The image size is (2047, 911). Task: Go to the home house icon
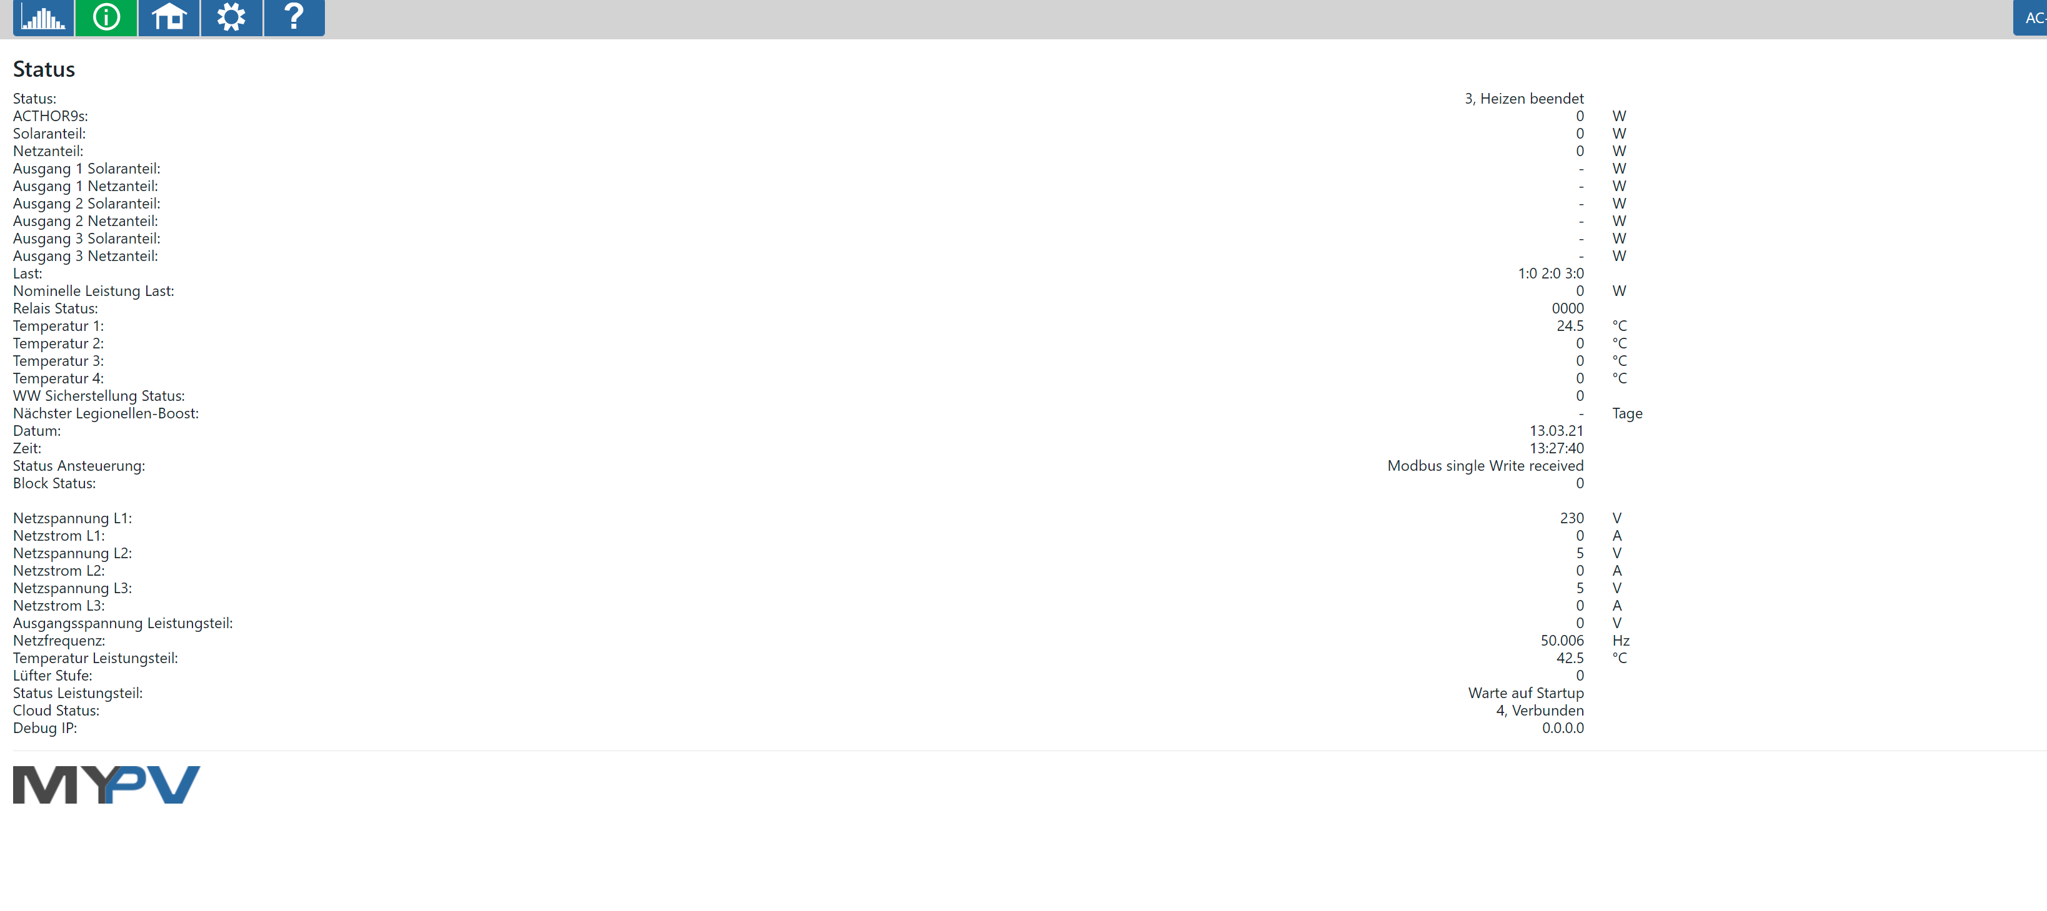[x=169, y=17]
